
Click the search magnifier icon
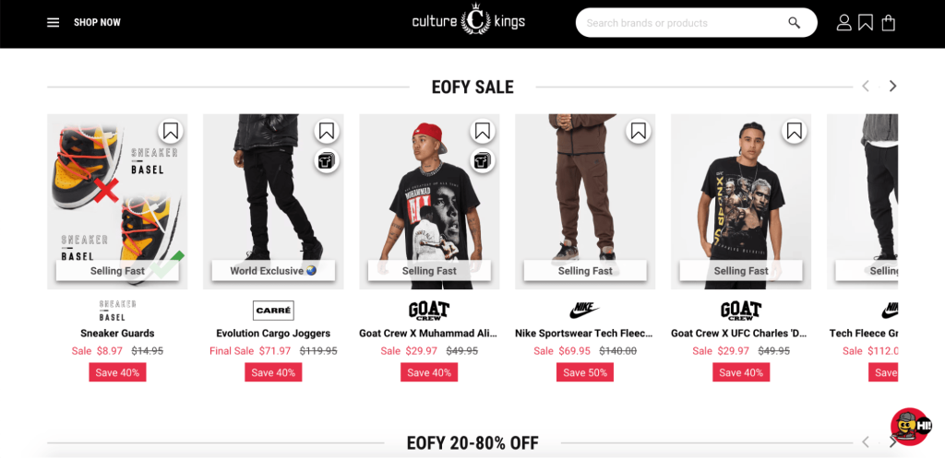tap(794, 23)
